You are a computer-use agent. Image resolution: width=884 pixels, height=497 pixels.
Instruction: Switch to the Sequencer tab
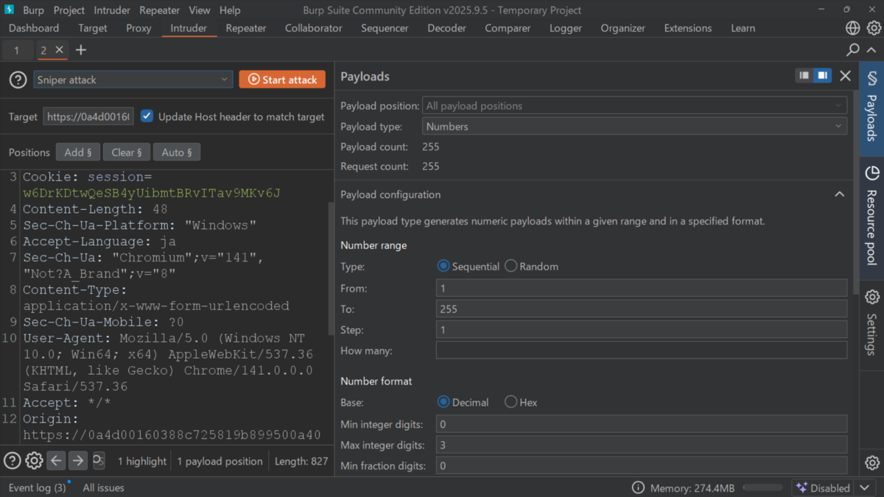[385, 28]
